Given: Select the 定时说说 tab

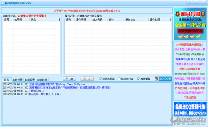Looking at the screenshot, I should tap(42, 80).
